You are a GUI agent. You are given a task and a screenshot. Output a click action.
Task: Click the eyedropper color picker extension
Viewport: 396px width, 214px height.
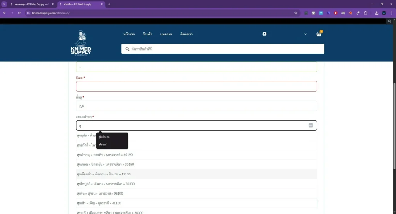point(358,13)
